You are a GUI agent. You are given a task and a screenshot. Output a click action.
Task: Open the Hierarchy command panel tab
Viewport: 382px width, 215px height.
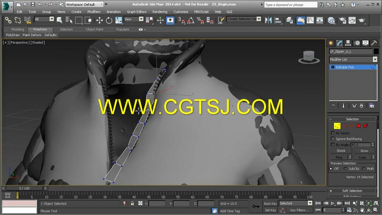tap(348, 43)
